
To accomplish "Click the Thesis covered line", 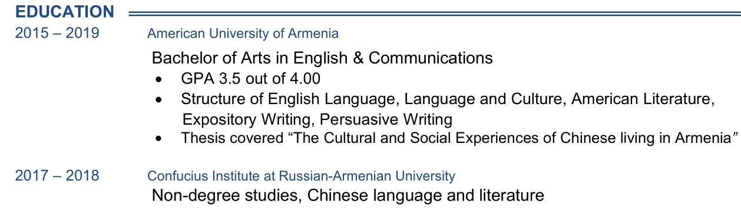I will [460, 139].
